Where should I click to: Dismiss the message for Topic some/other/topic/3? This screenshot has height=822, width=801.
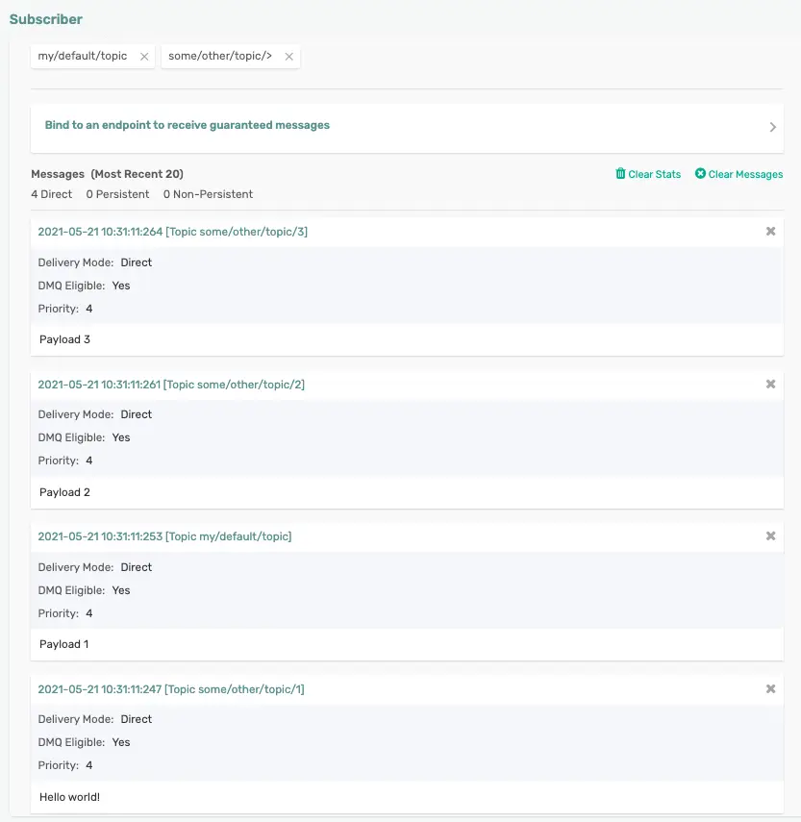[x=770, y=231]
